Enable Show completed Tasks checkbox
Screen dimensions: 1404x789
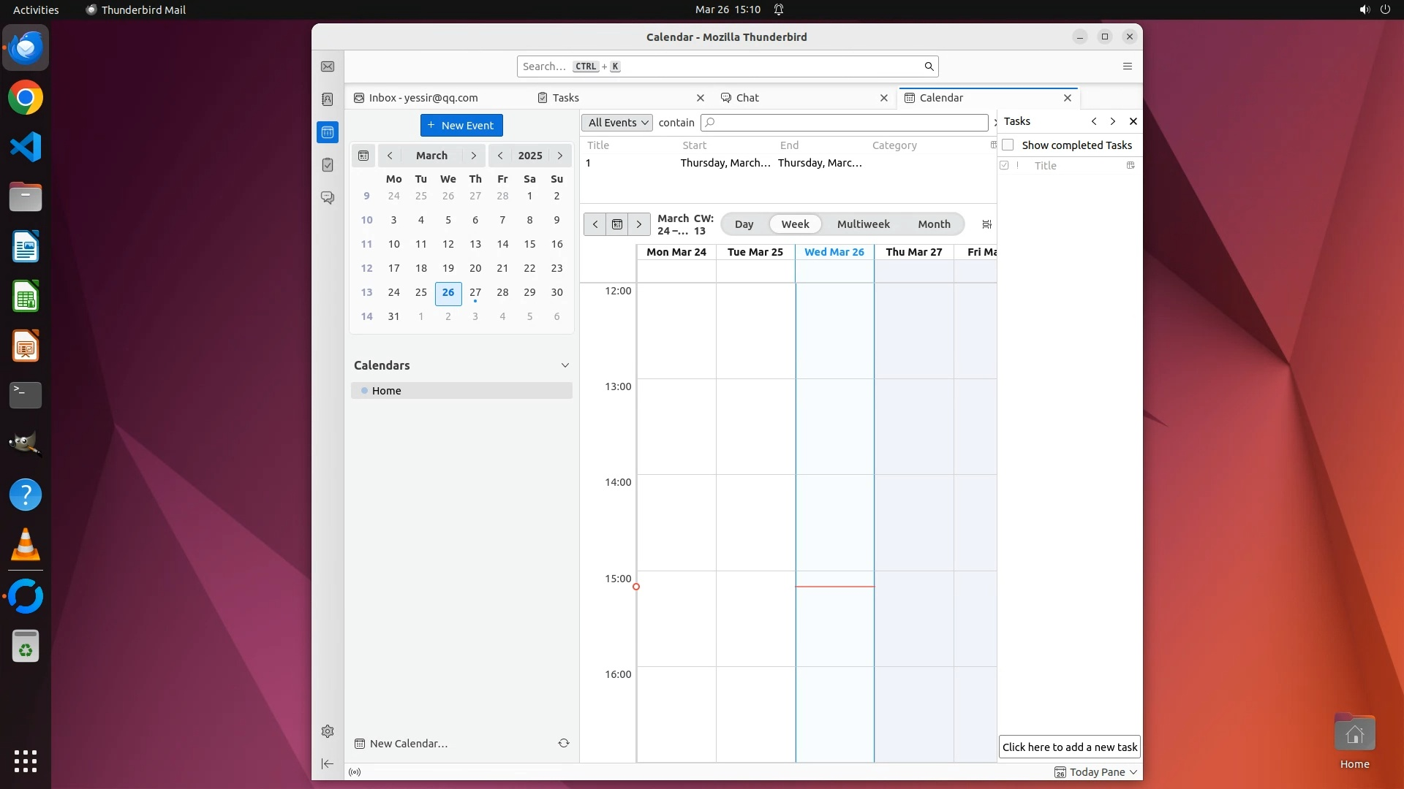click(1008, 145)
